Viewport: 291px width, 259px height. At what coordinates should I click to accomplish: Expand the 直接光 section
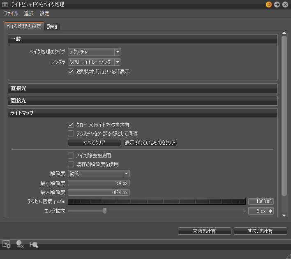[x=143, y=88]
